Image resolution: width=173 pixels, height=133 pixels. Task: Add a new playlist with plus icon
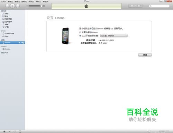coord(4,132)
